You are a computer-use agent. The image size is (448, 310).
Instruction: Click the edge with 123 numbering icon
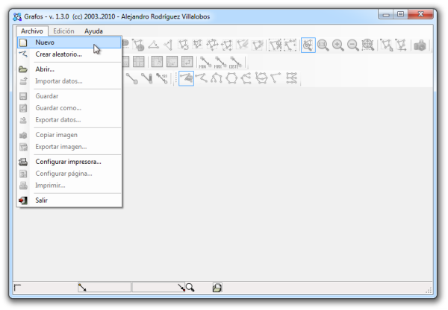(162, 78)
